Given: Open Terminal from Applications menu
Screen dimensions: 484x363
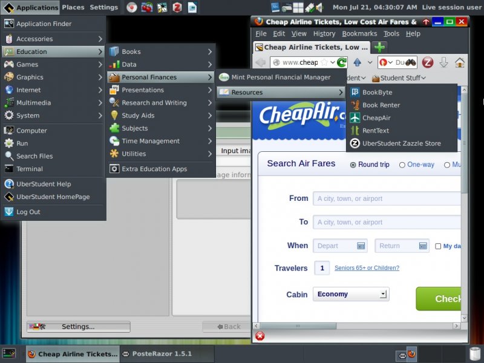Looking at the screenshot, I should coord(53,169).
